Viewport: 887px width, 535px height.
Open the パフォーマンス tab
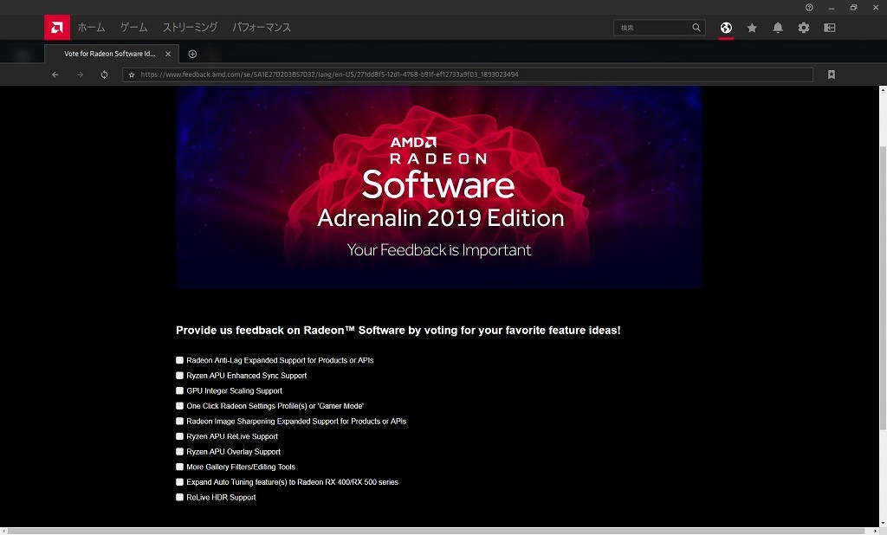261,28
